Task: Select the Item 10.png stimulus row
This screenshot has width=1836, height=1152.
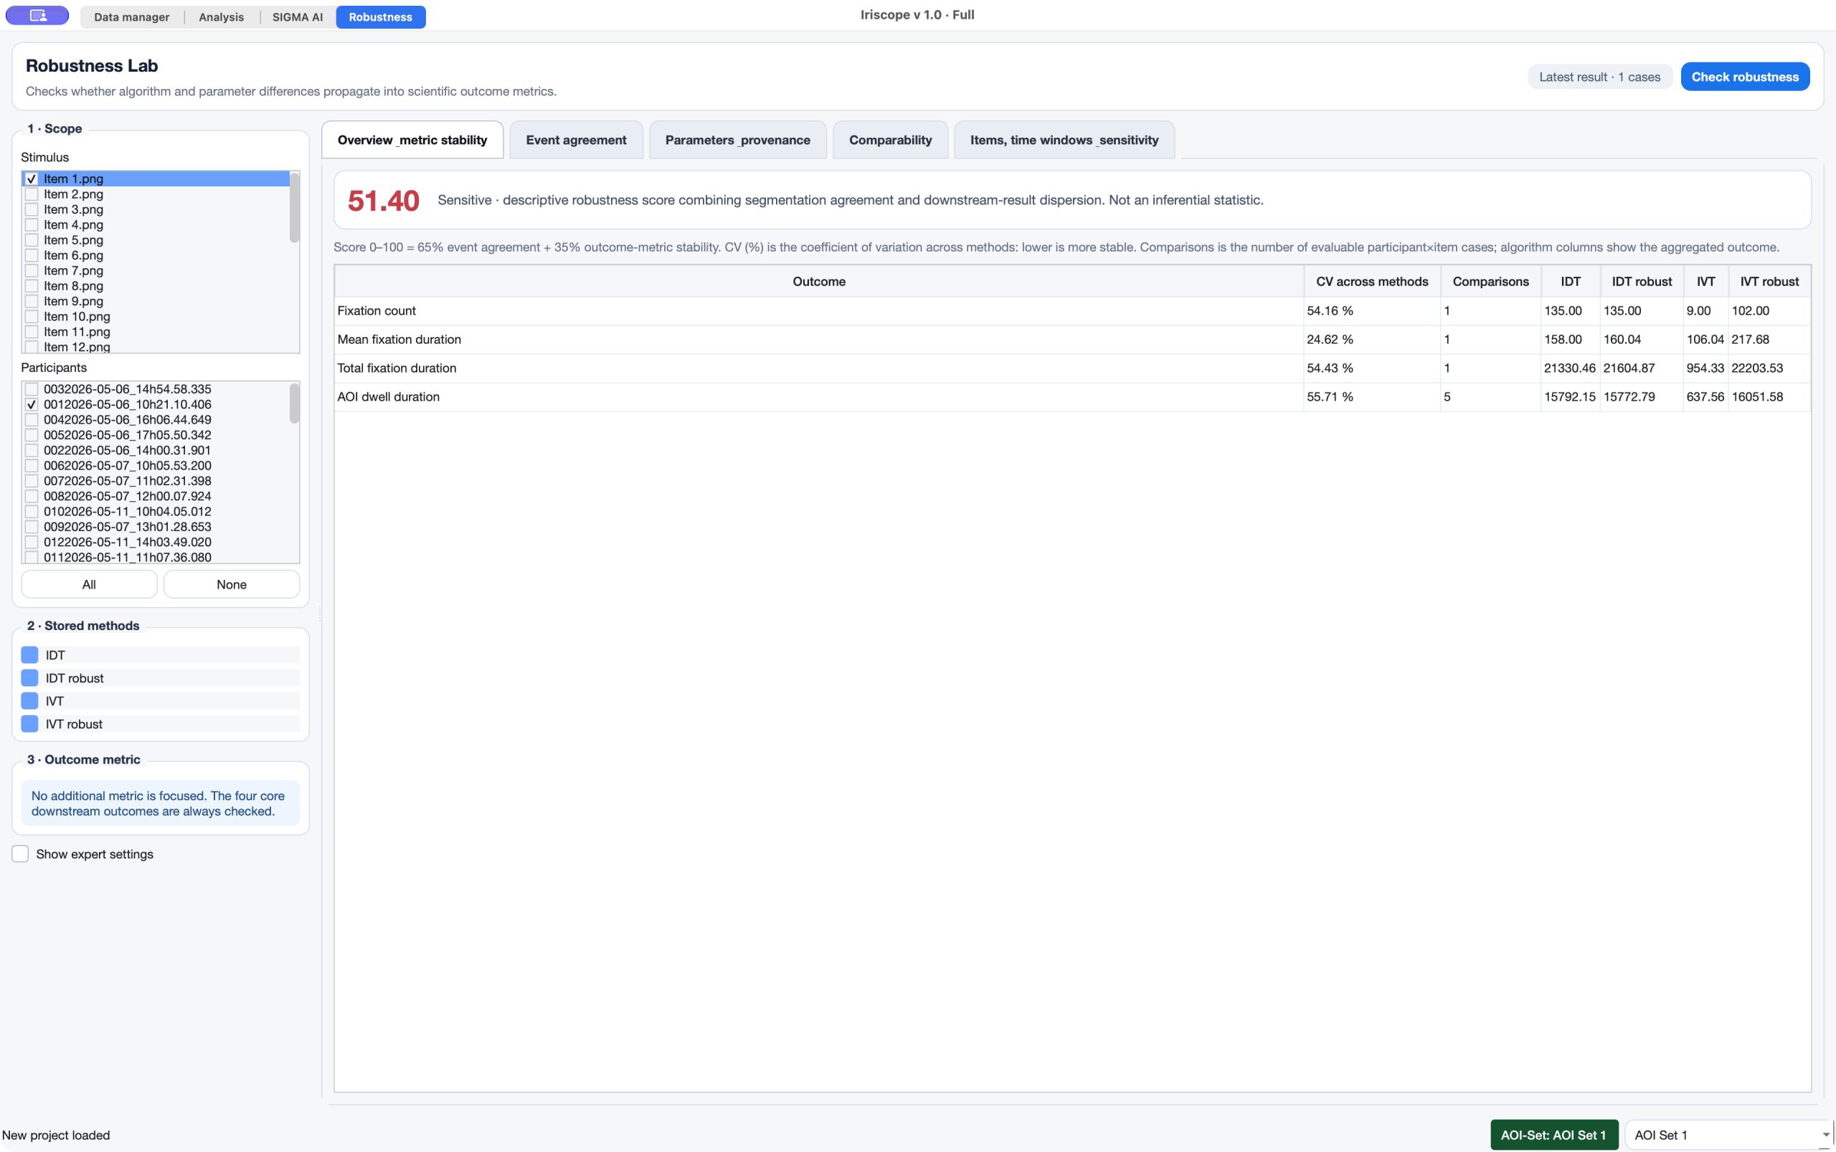Action: point(156,316)
